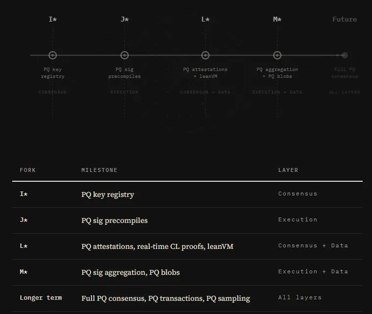Click the J* fork timeline node circle

(124, 55)
